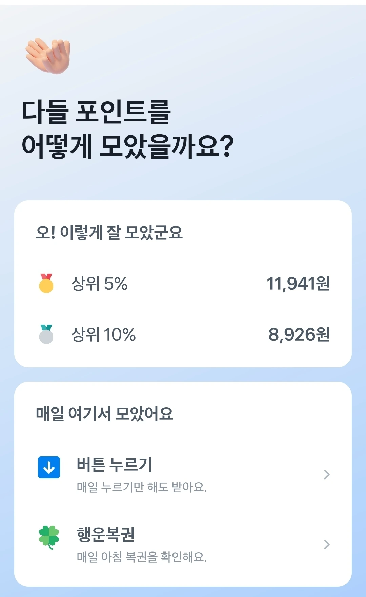Click the 매일 누르기만 해도 받아요 description
Image resolution: width=366 pixels, height=597 pixels.
[142, 487]
